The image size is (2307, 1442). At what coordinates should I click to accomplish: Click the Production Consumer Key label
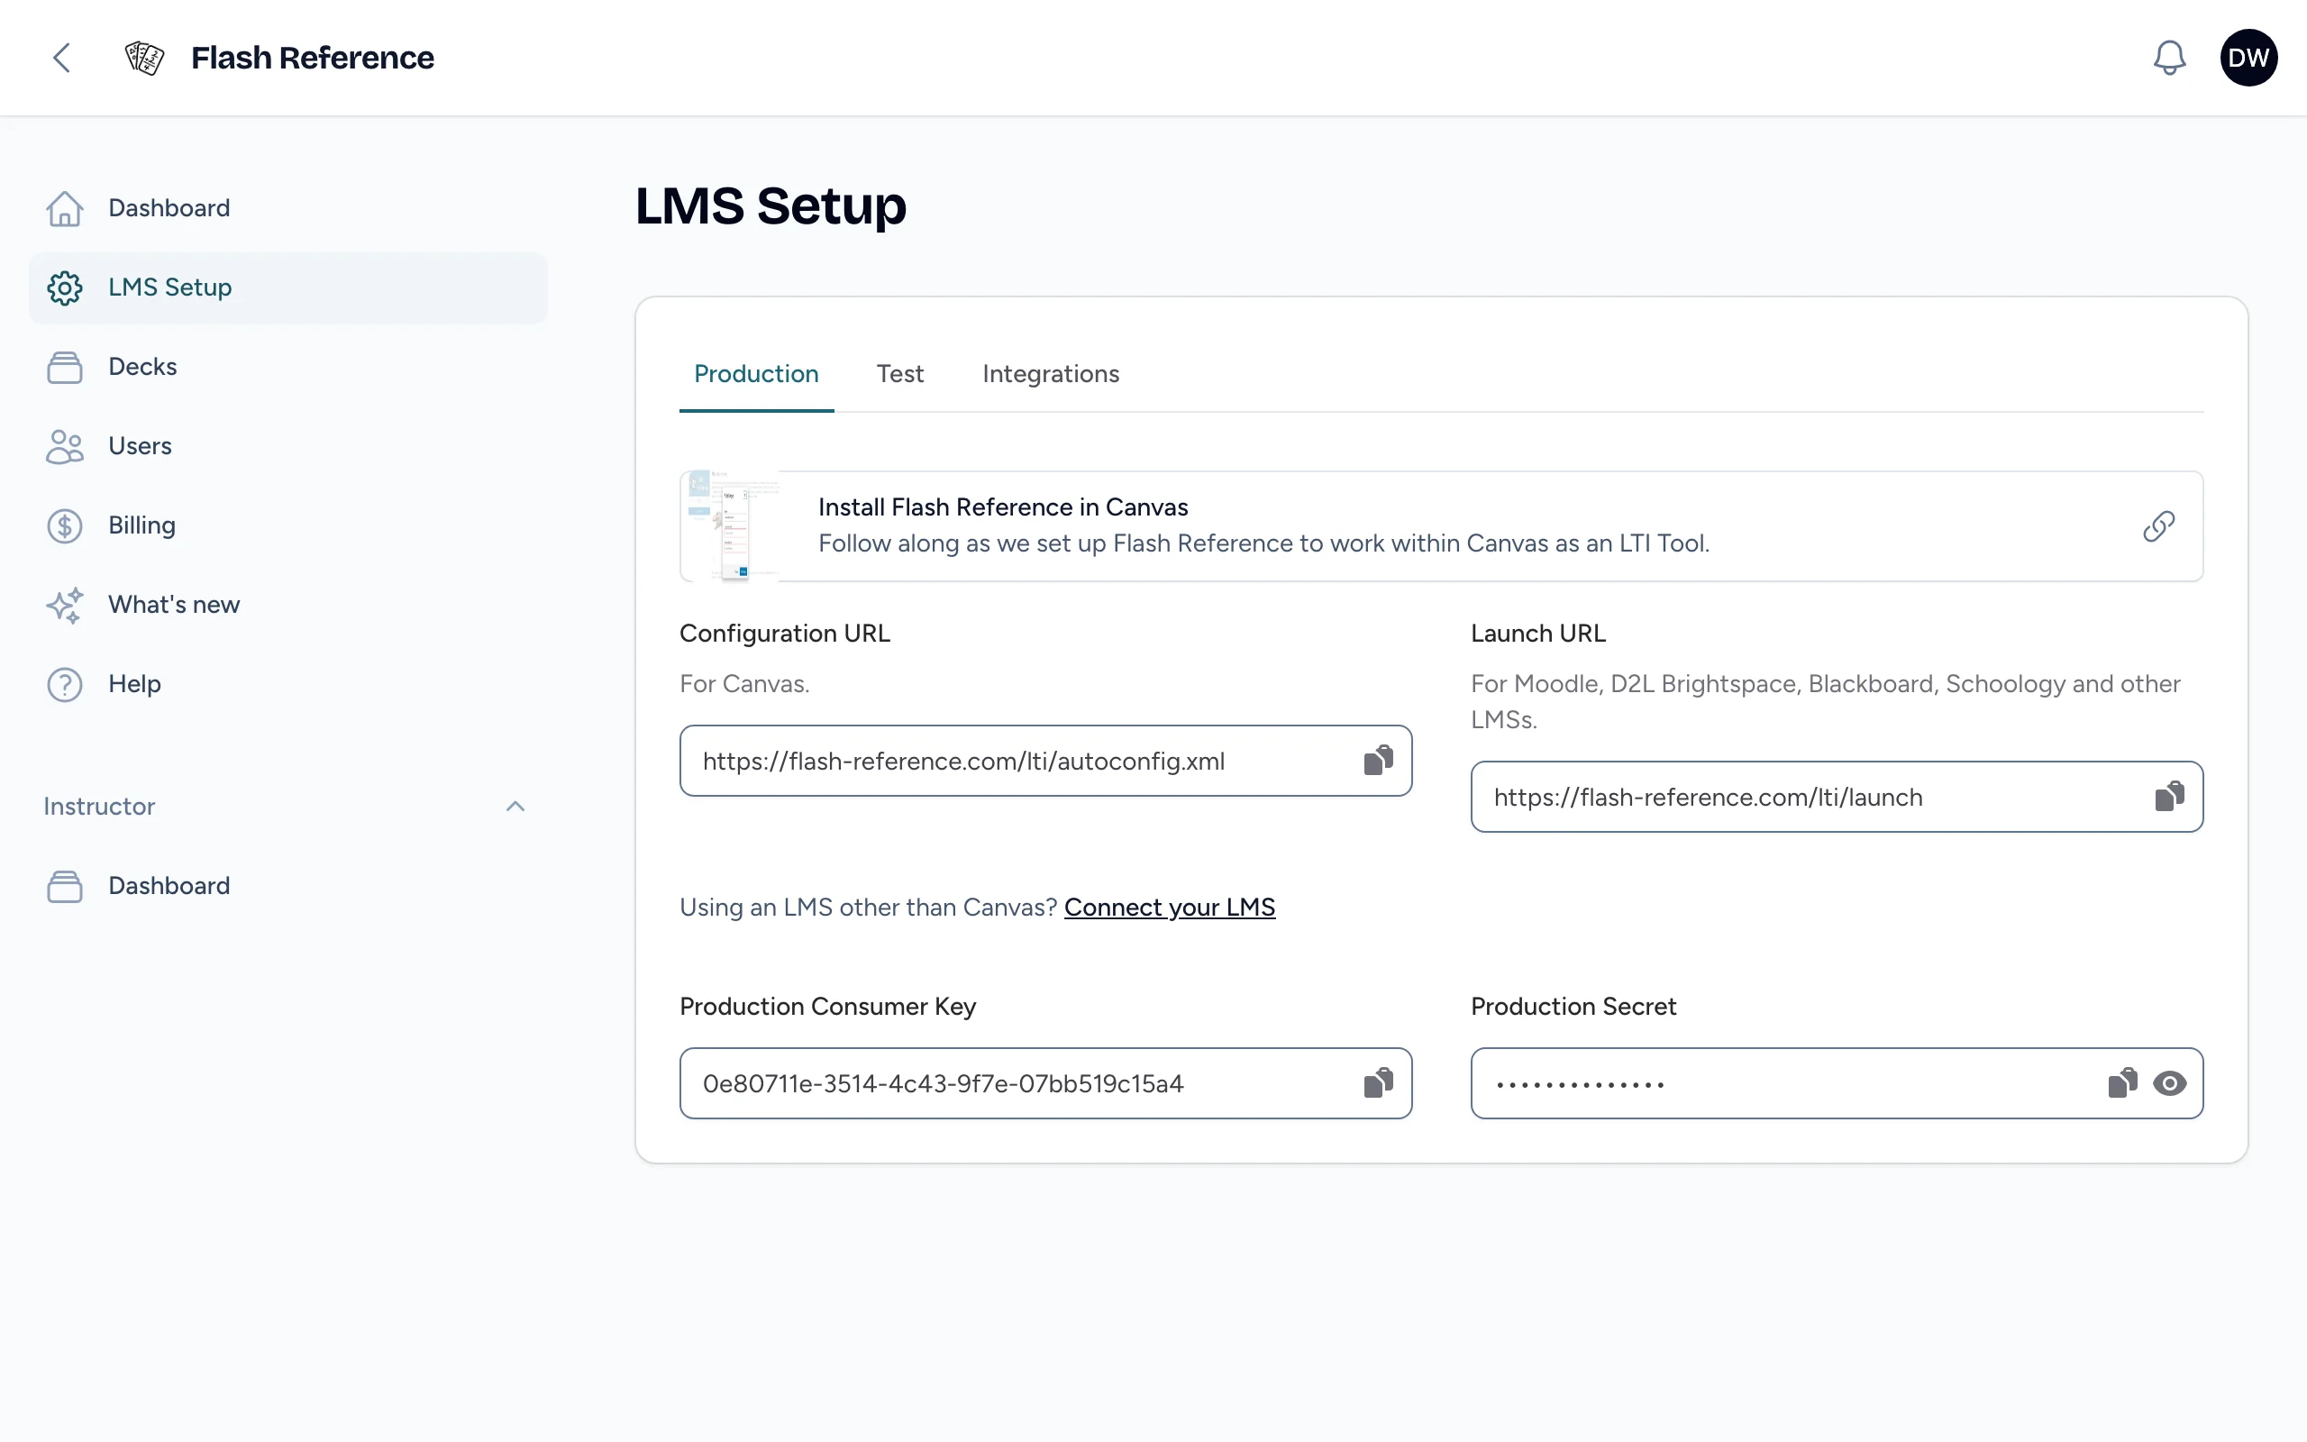(x=827, y=1006)
